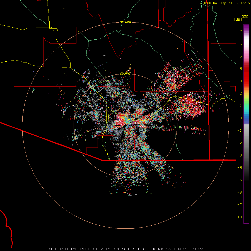Viewport: 251px width, 251px height.
Task: Click the [dB] unit label
Action: [238, 19]
